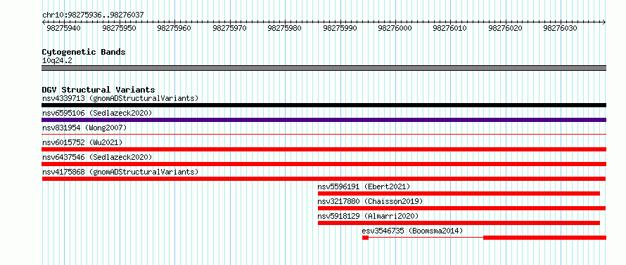Select ruler position 98275990
Image resolution: width=626 pixels, height=265 pixels.
pos(340,28)
